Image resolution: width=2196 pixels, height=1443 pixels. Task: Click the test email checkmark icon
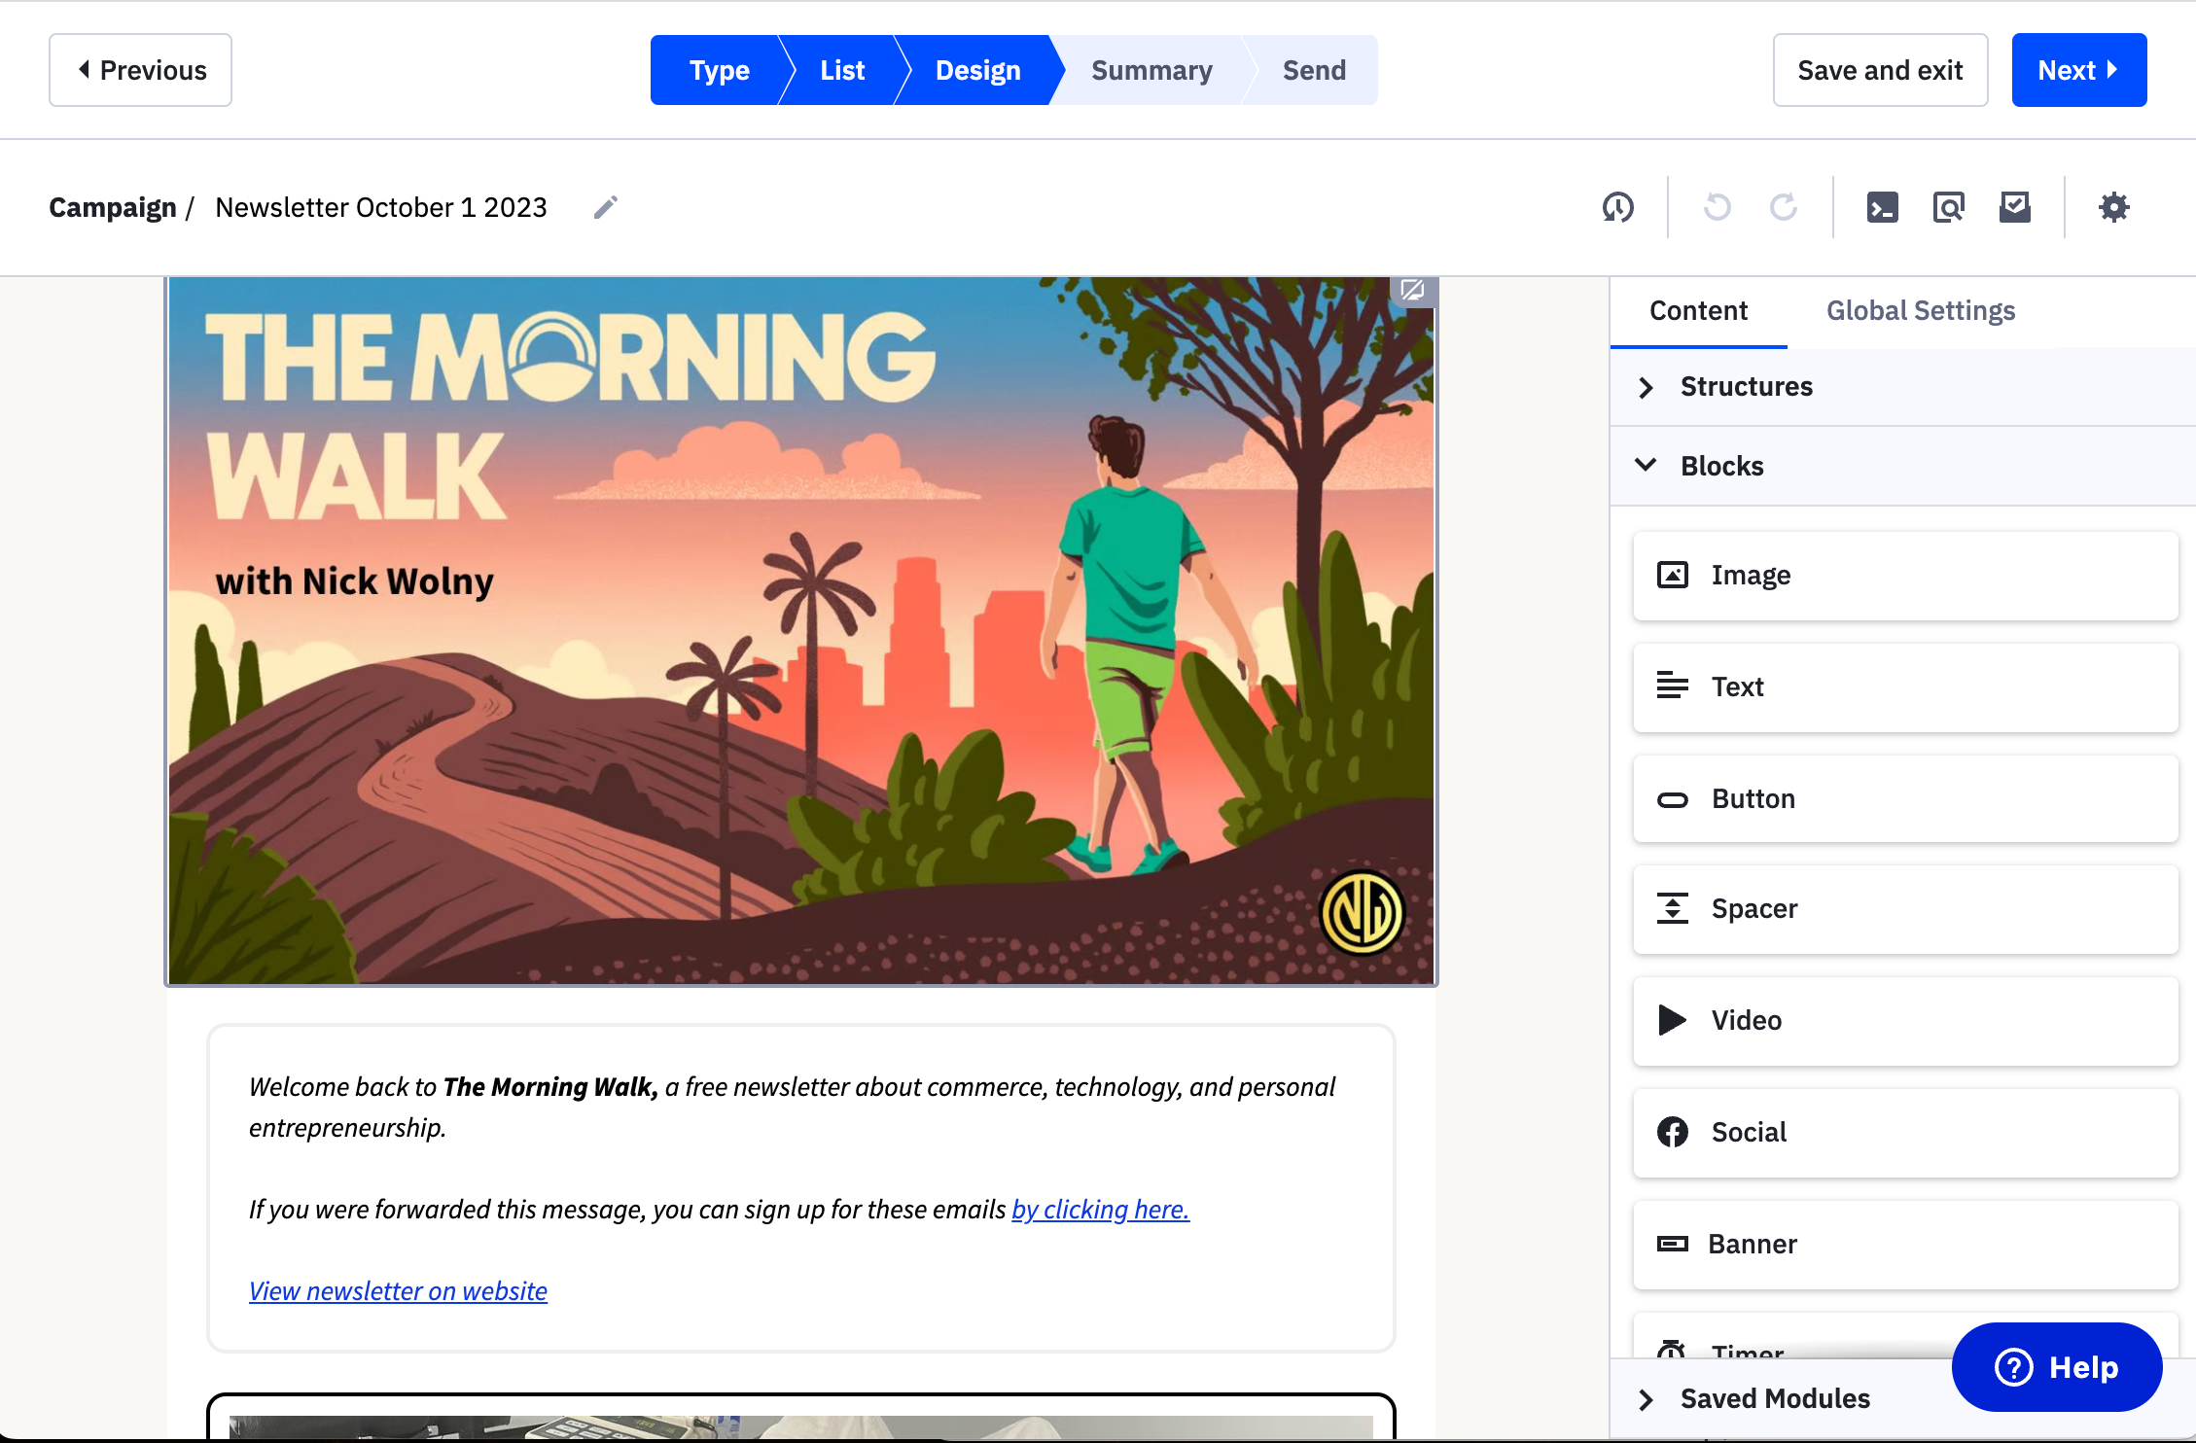click(2014, 207)
